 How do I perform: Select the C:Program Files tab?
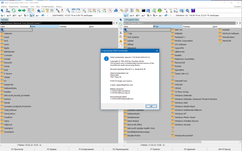(x=131, y=20)
